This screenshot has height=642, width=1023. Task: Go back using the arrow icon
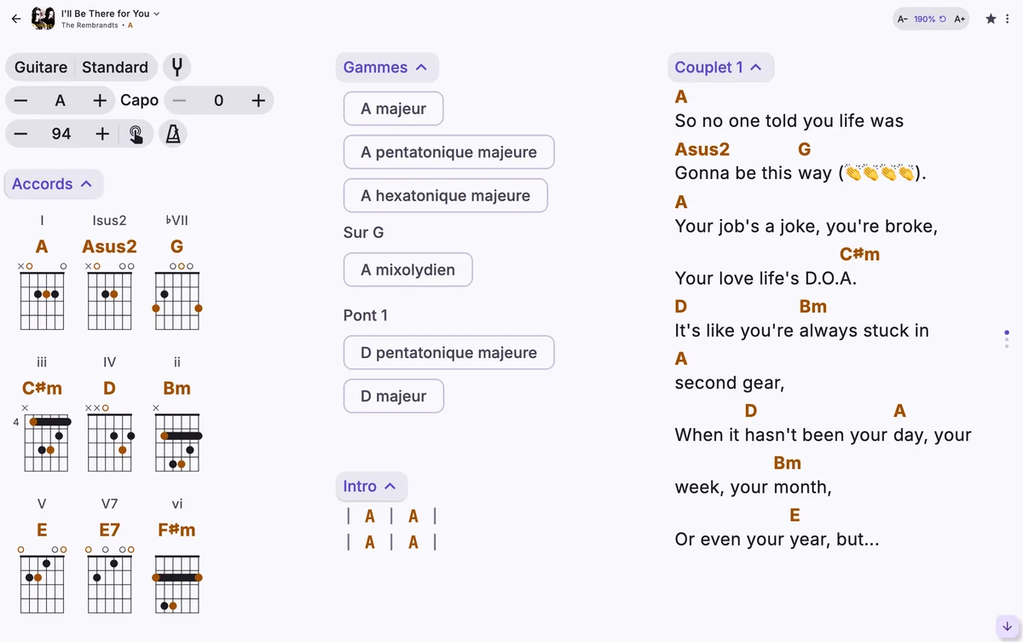coord(16,18)
